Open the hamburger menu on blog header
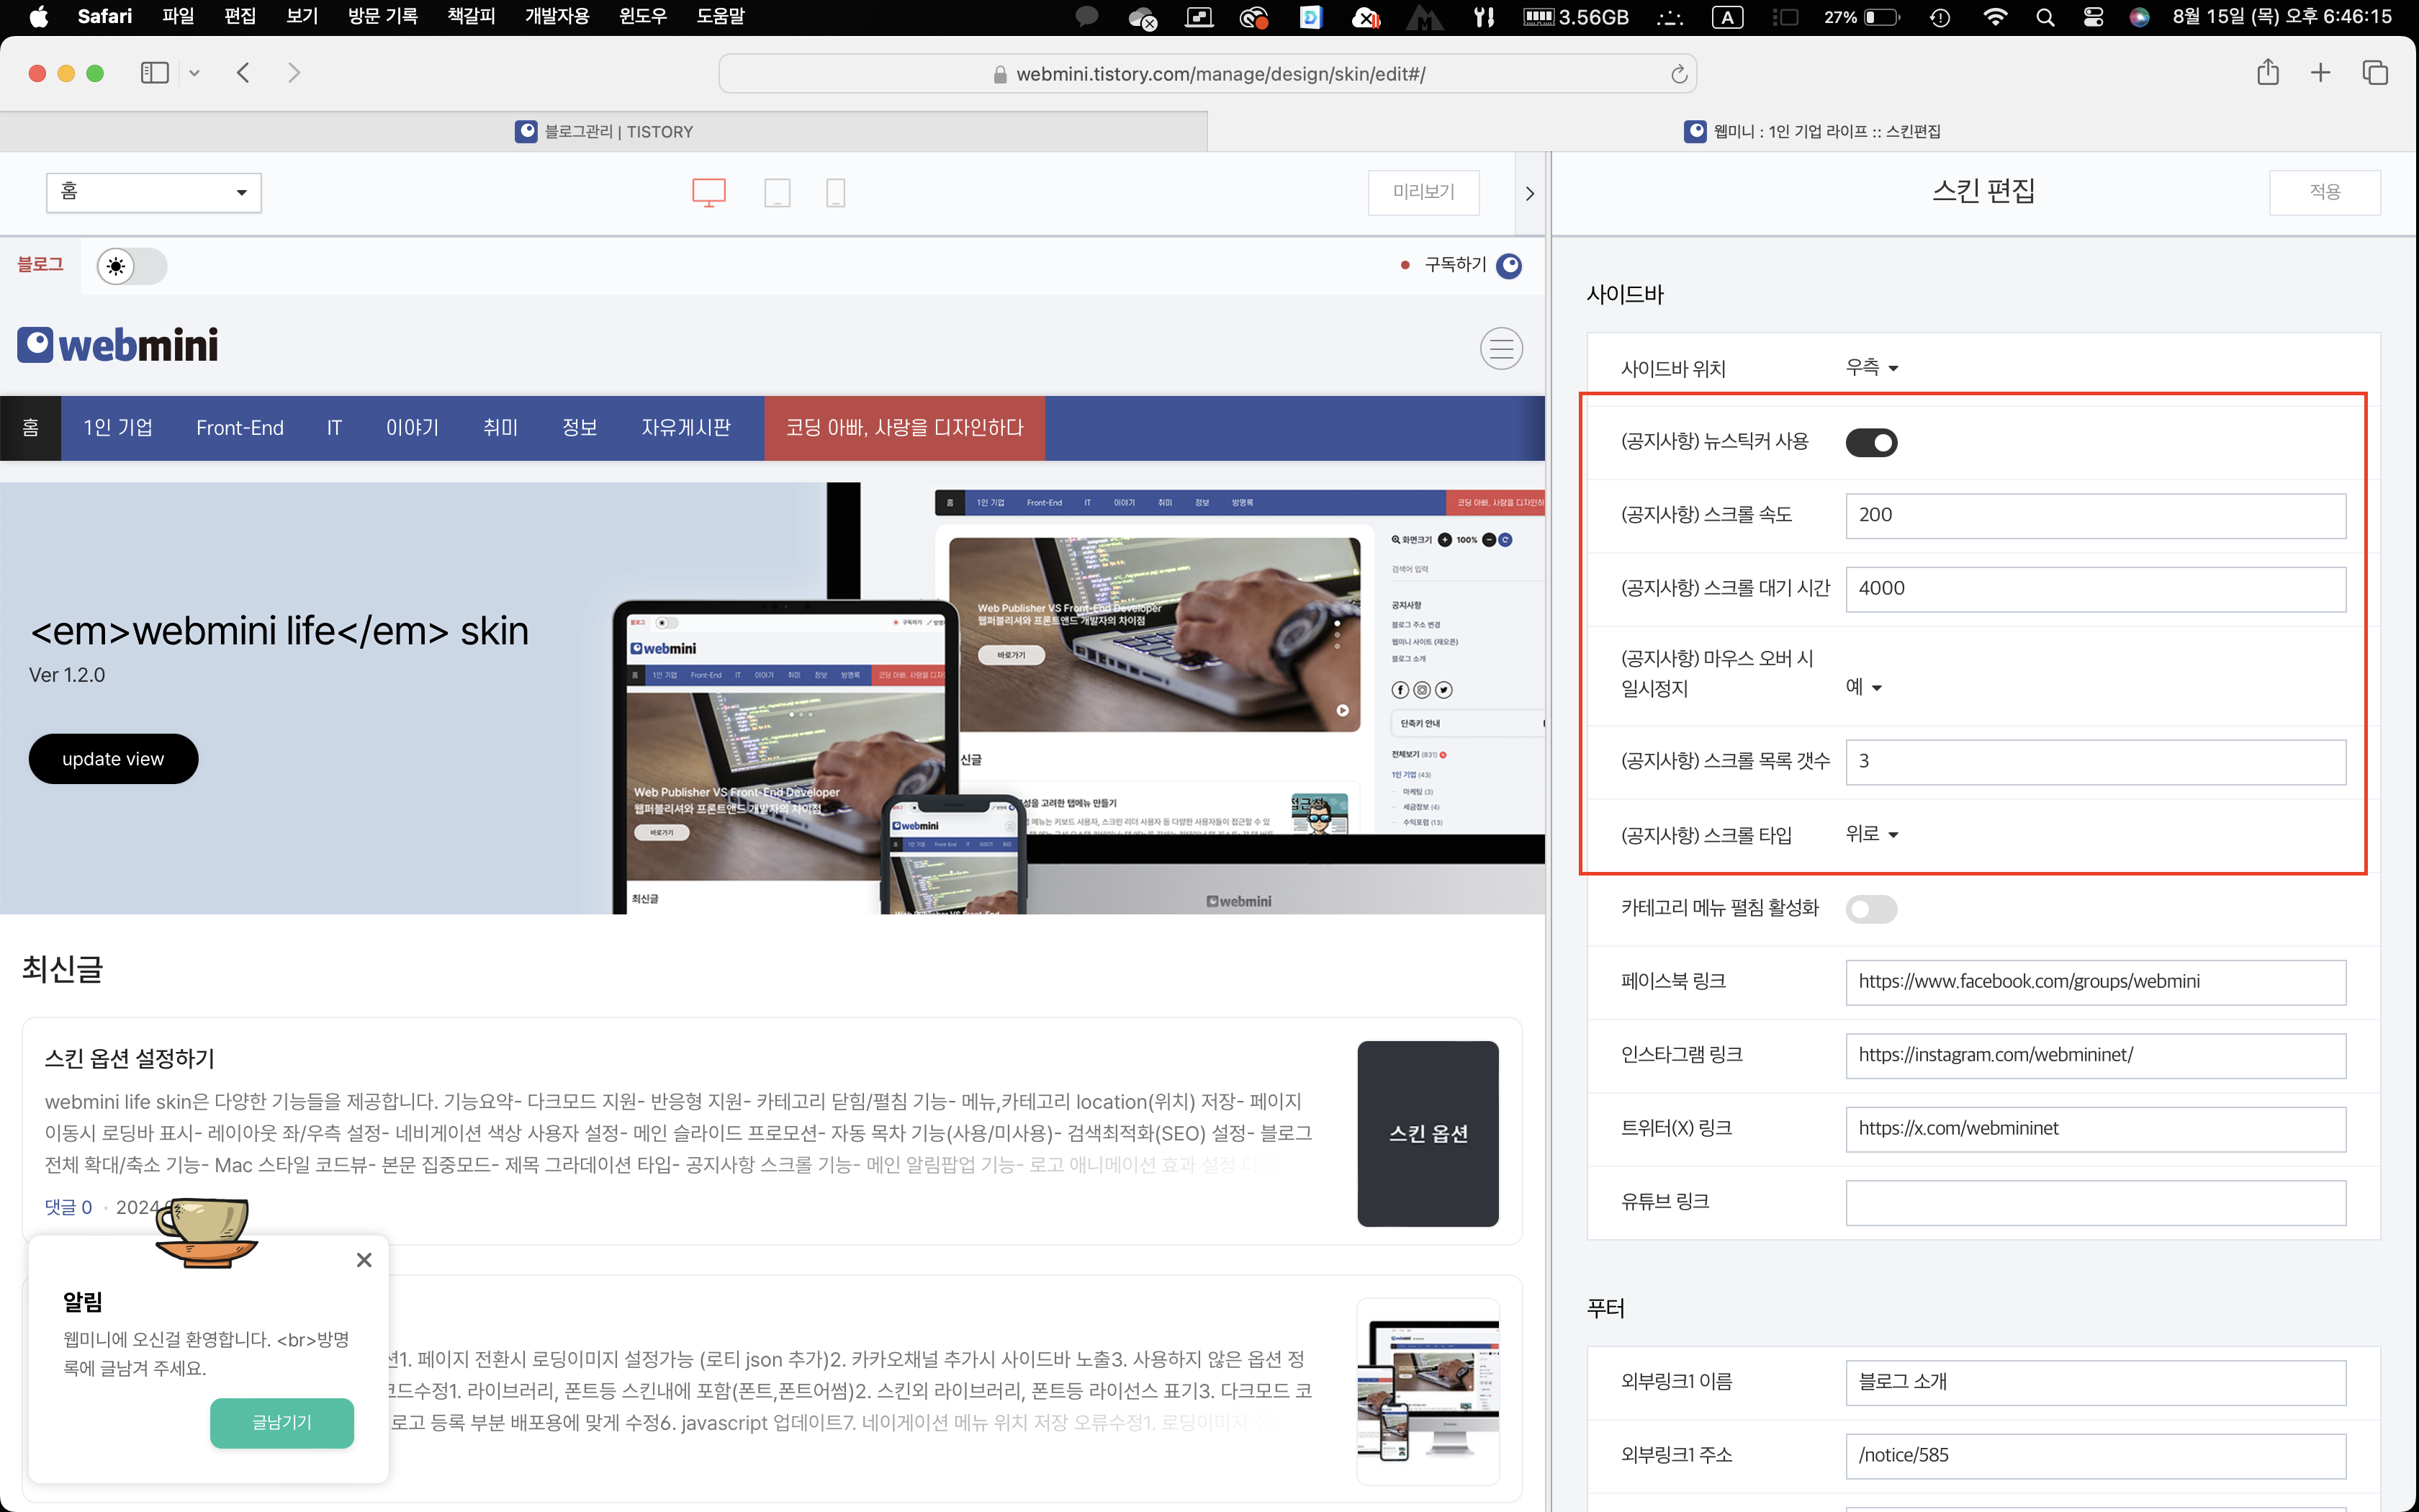Screen dimensions: 2419x1512 click(1500, 349)
